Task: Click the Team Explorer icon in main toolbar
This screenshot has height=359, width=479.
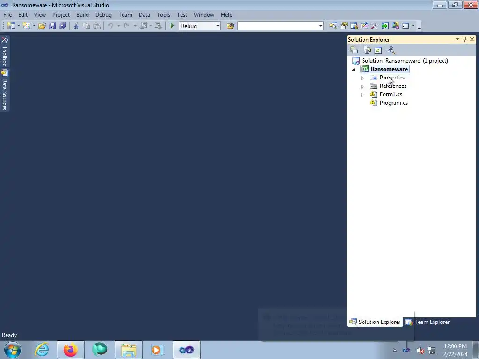Action: pyautogui.click(x=354, y=26)
